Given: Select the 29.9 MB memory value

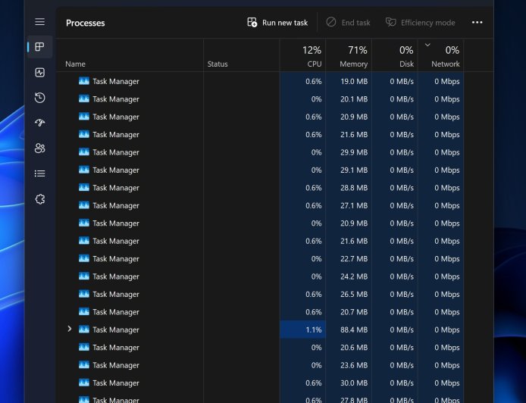Looking at the screenshot, I should [x=354, y=152].
